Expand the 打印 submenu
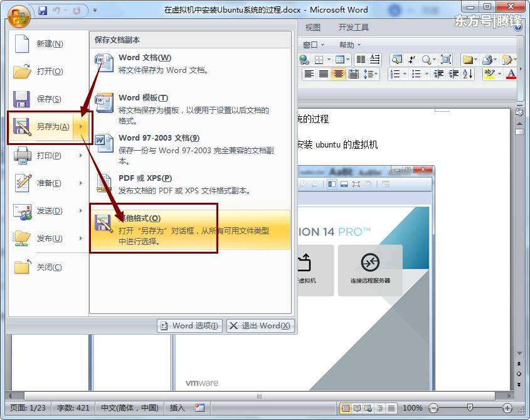 [x=80, y=155]
